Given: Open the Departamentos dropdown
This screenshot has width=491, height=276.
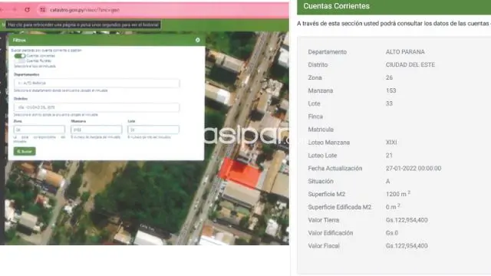Looking at the screenshot, I should point(97,84).
